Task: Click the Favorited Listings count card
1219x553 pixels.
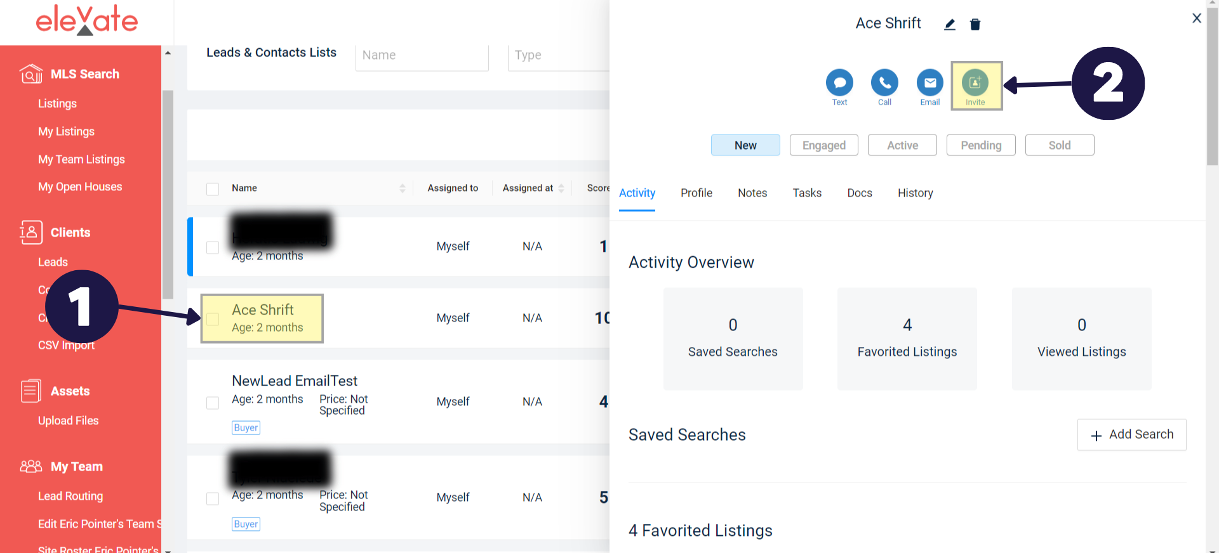Action: (x=907, y=339)
